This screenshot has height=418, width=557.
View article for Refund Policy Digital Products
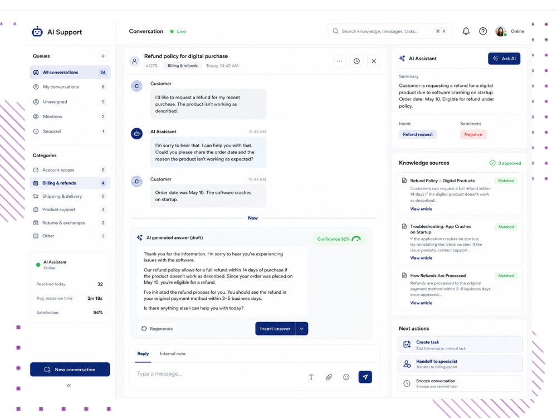coord(421,209)
